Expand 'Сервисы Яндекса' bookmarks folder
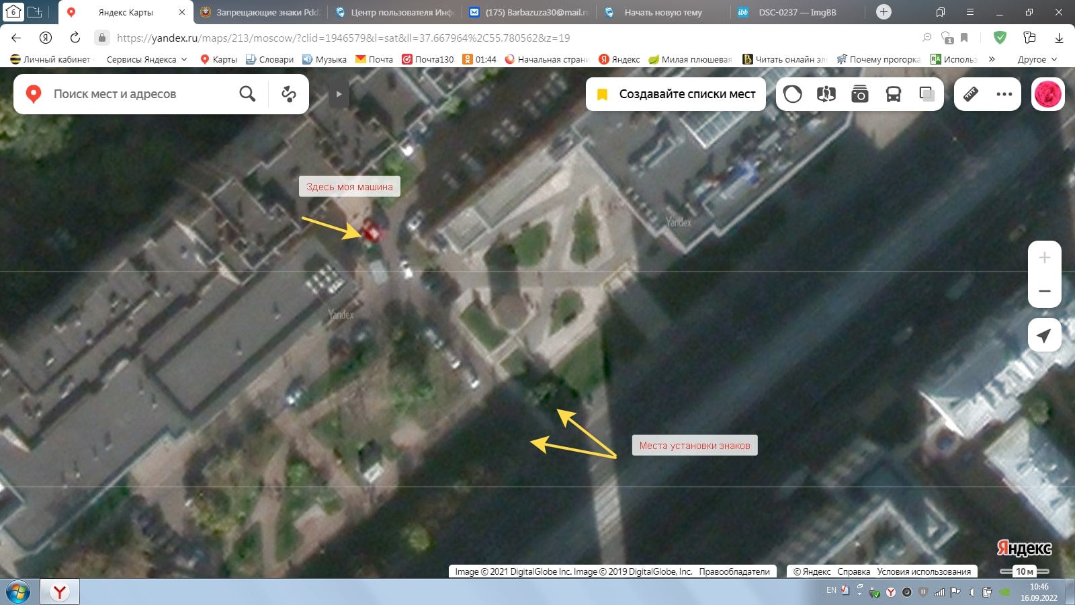The image size is (1075, 605). point(146,59)
